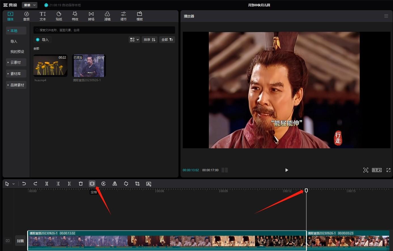This screenshot has width=393, height=251.
Task: Click the rotate icon
Action: 126,184
